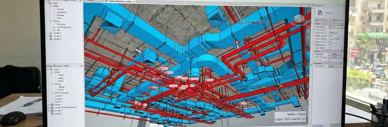Expand the Fire Protection node in upper tree

coord(54,27)
